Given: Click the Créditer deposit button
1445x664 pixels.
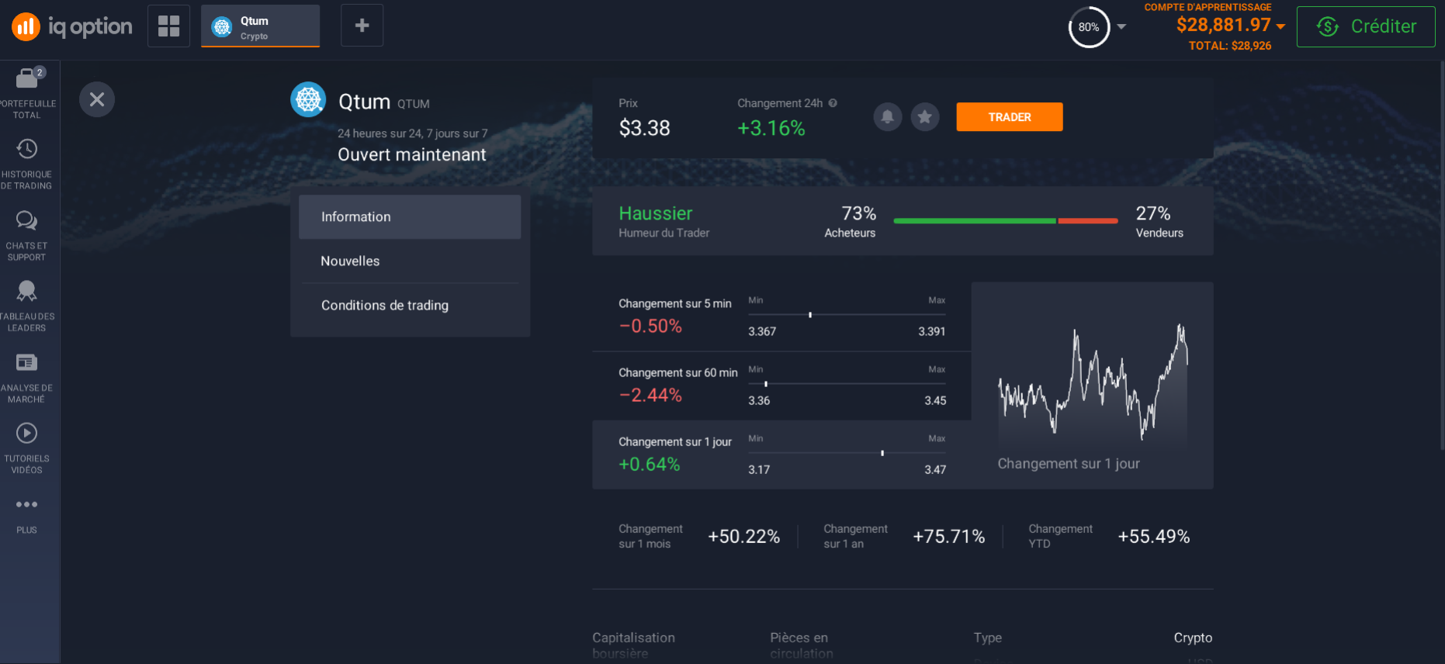Looking at the screenshot, I should pyautogui.click(x=1366, y=26).
